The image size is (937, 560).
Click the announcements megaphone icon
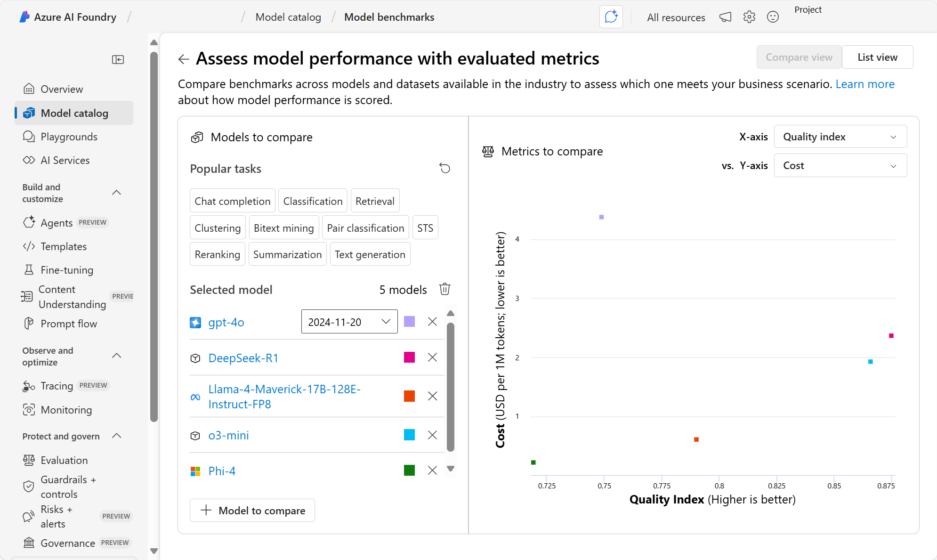coord(725,17)
